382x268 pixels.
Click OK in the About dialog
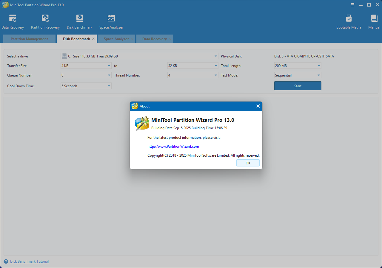point(248,163)
